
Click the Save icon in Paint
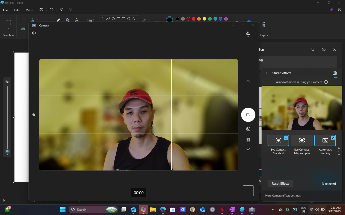pos(41,10)
